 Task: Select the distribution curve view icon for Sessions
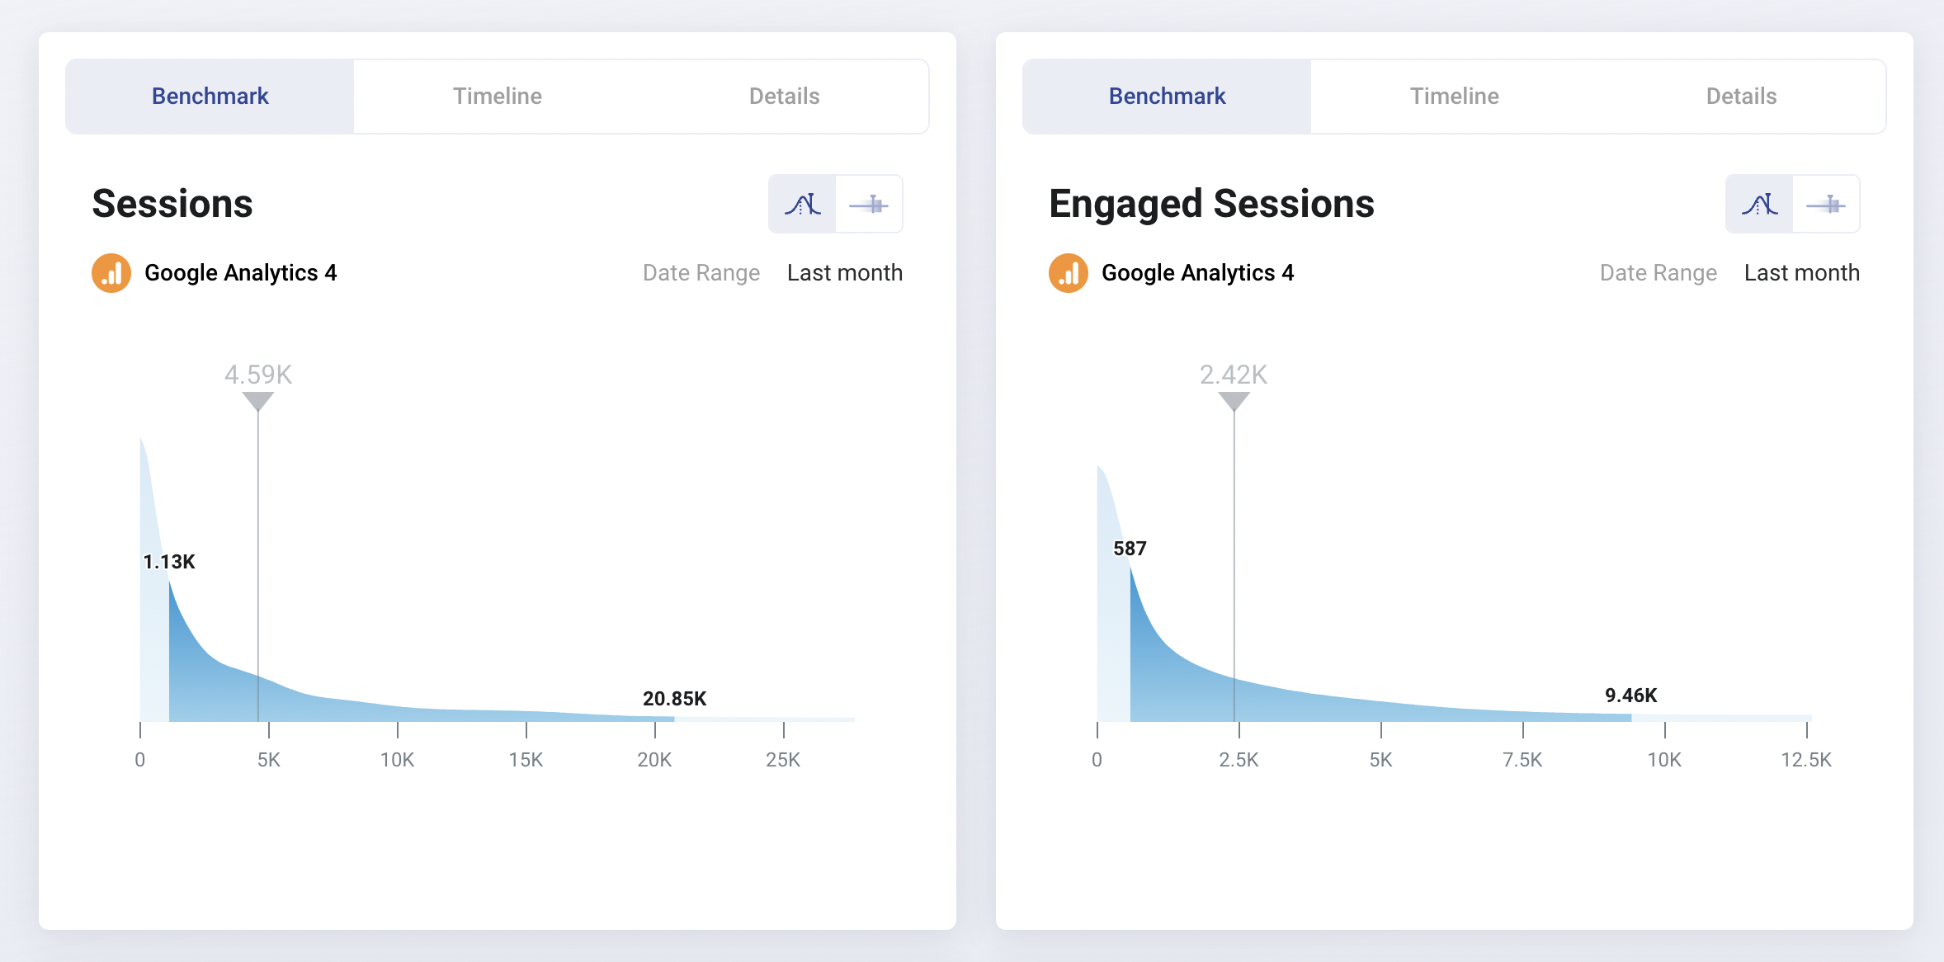pos(803,204)
